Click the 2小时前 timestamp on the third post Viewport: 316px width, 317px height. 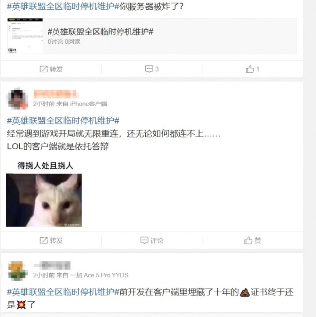pyautogui.click(x=44, y=275)
